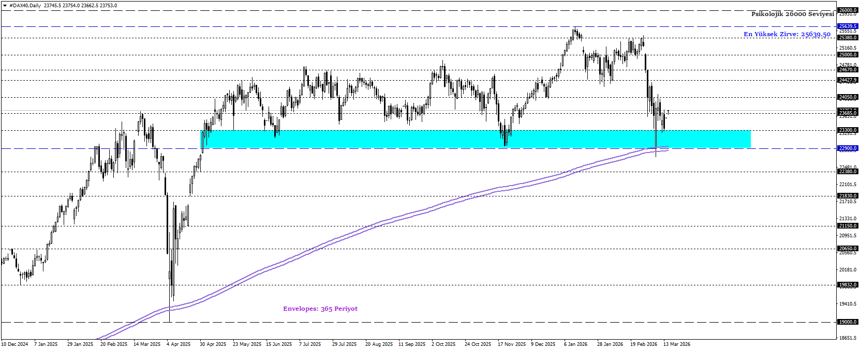Select the 26000.0 price level tag
The height and width of the screenshot is (350, 860).
pyautogui.click(x=848, y=10)
